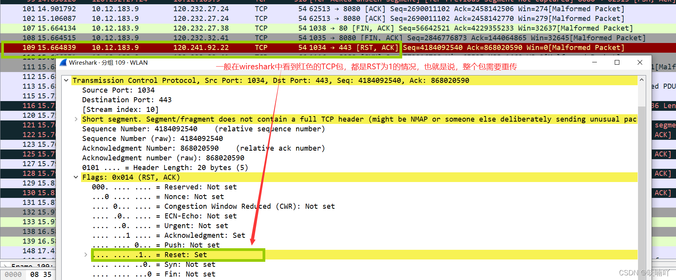The height and width of the screenshot is (280, 676).
Task: Select packet 109 RST, ACK row
Action: click(x=338, y=48)
